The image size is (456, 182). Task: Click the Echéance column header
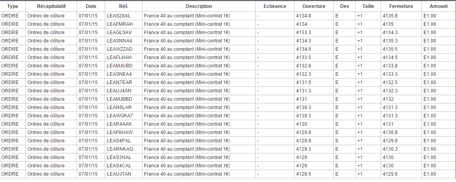pyautogui.click(x=274, y=6)
